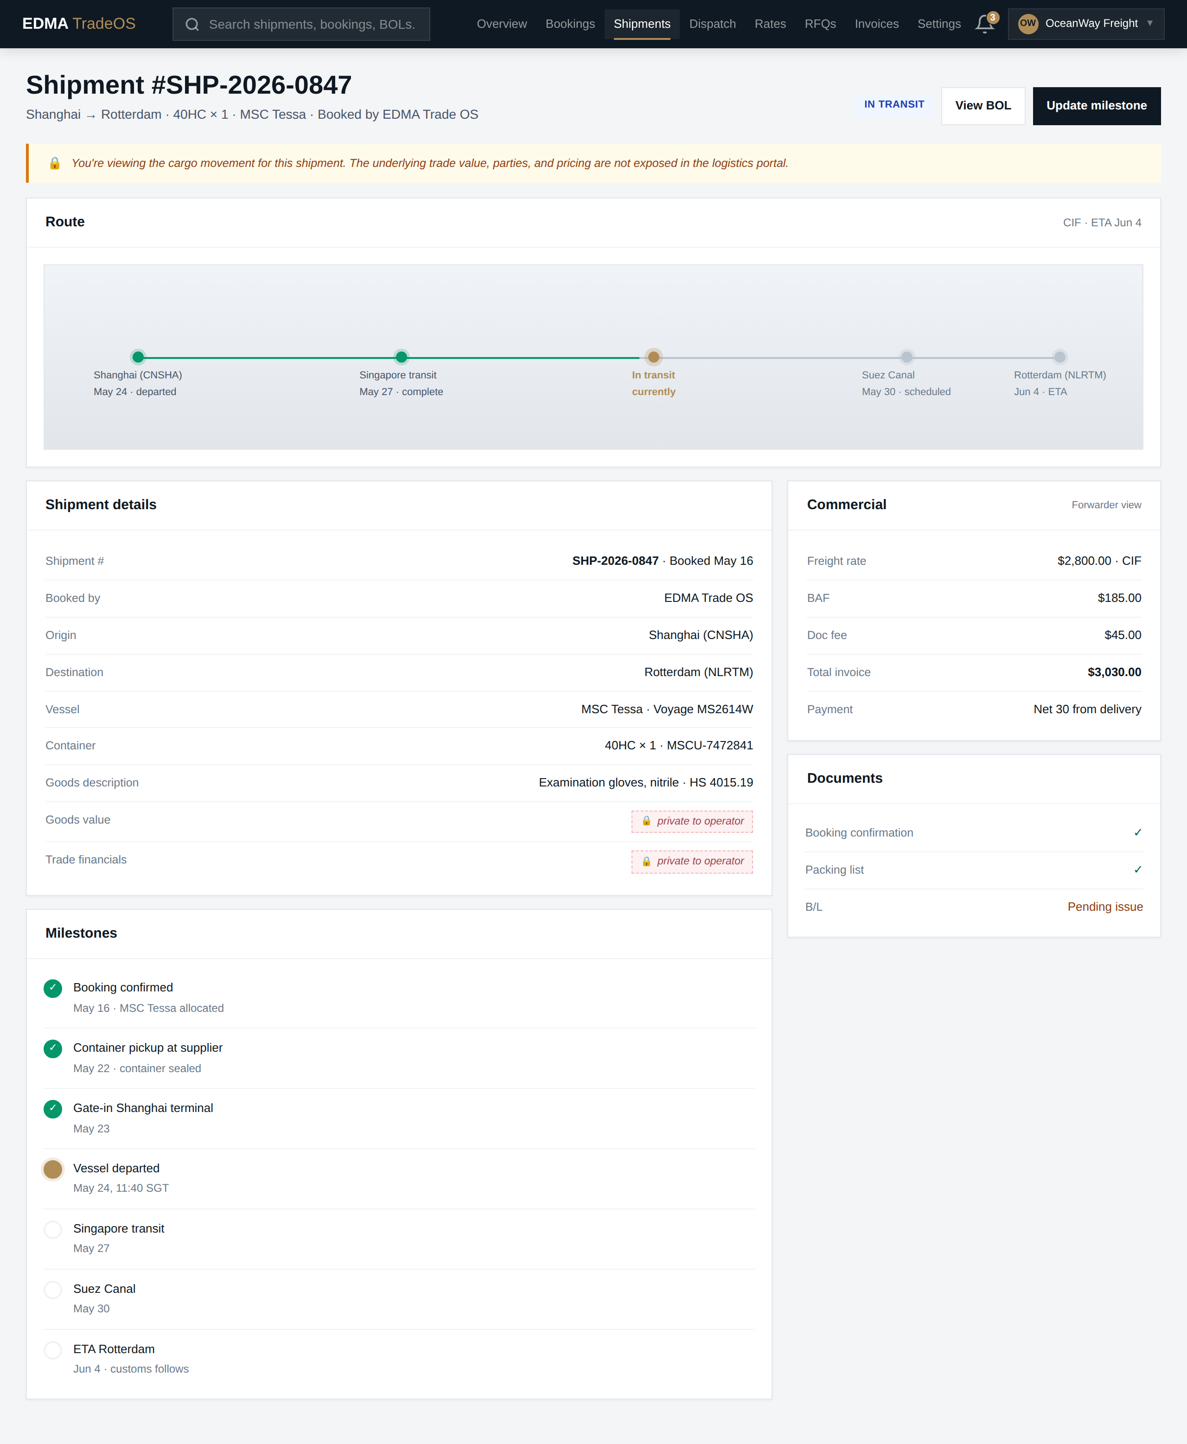Click the MSC Tessa Voyage MS2614W value
Viewport: 1187px width, 1444px height.
click(x=667, y=709)
